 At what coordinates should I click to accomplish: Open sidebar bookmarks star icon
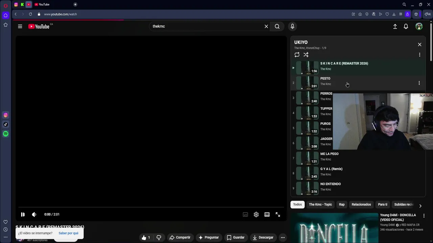(5, 25)
